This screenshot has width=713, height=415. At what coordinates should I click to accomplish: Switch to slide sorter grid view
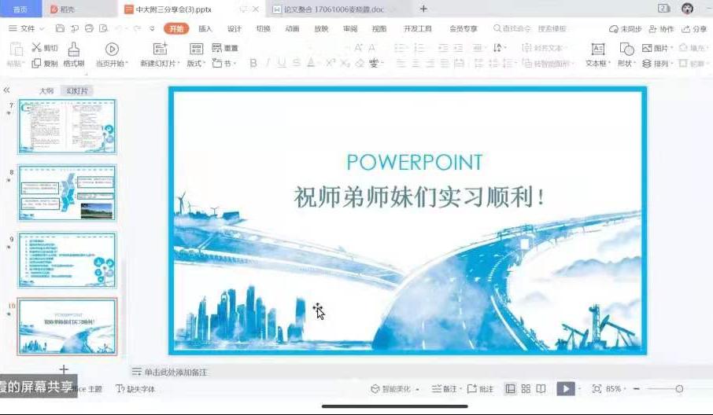coord(526,389)
